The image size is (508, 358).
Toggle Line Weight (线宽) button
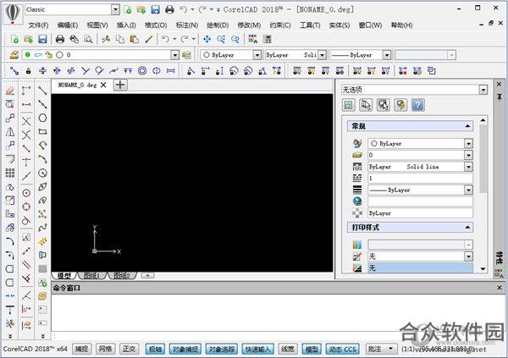(288, 349)
